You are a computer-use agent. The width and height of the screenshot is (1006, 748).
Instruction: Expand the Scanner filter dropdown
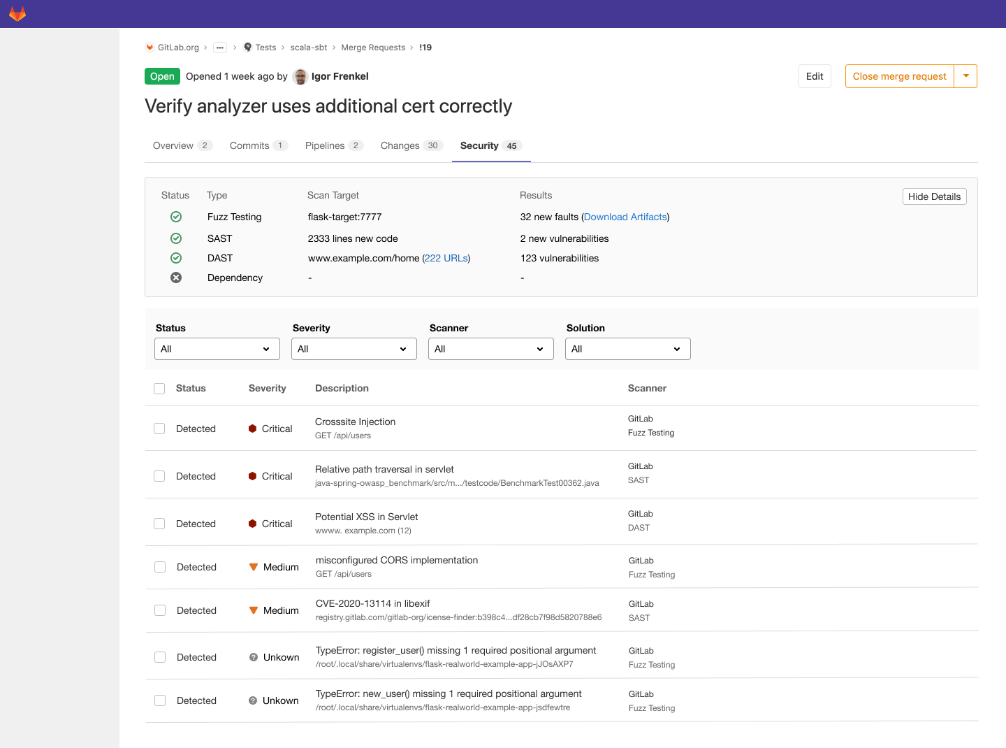(490, 349)
